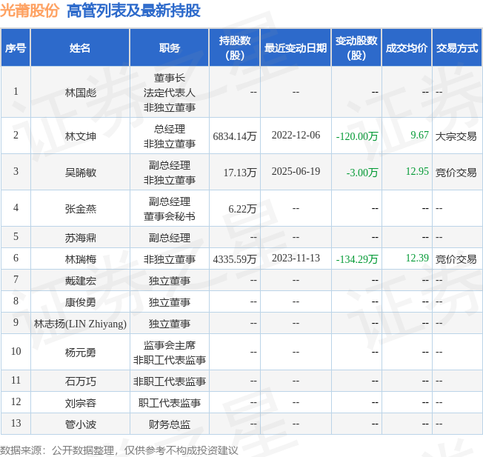This screenshot has height=457, width=483.
Task: Click 竞价交易 in 林瑞梅's row
Action: pyautogui.click(x=456, y=258)
